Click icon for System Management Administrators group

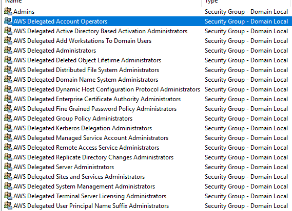click(8, 186)
